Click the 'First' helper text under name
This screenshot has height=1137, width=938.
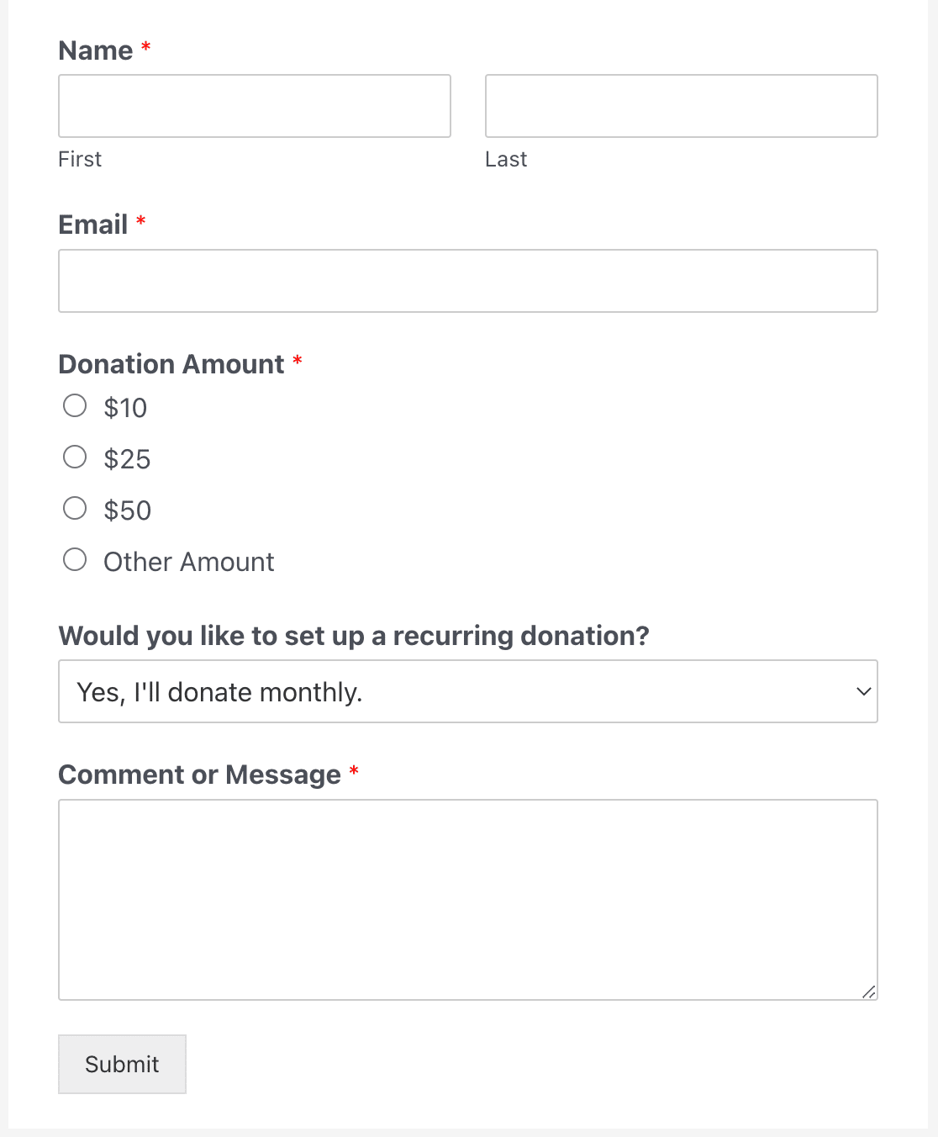(x=79, y=159)
